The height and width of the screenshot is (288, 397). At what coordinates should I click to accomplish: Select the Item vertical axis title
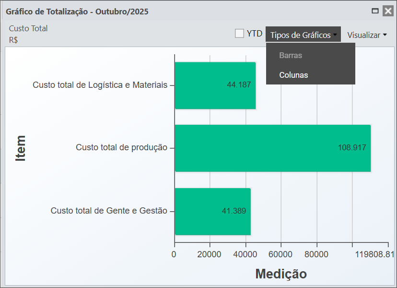(20, 148)
